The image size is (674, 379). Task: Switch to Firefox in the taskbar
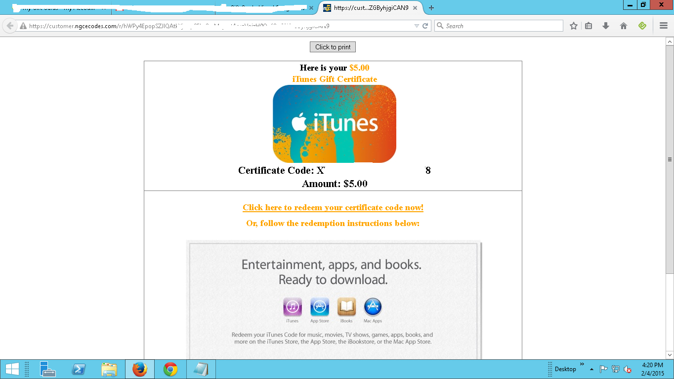(x=140, y=369)
